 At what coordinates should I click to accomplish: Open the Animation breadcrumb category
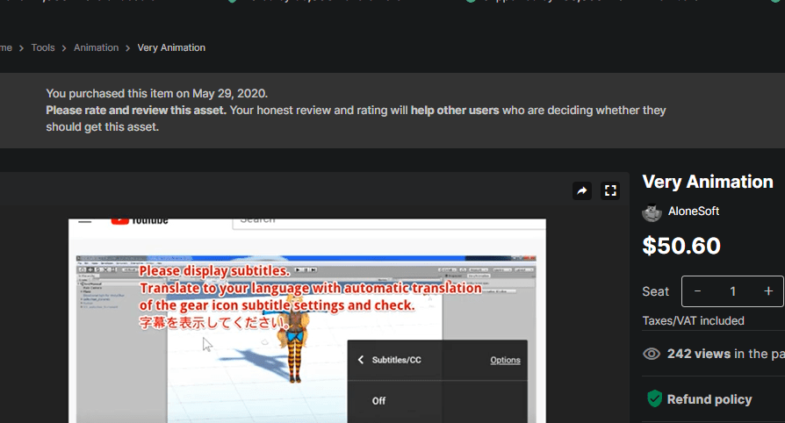(96, 47)
